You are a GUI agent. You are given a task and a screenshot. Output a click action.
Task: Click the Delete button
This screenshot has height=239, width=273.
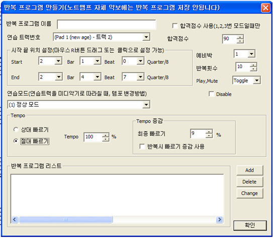[250, 182]
